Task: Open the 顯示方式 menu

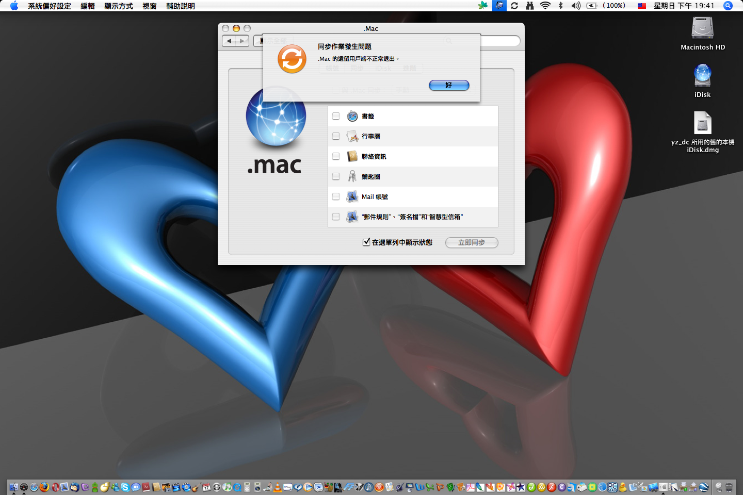Action: 119,6
